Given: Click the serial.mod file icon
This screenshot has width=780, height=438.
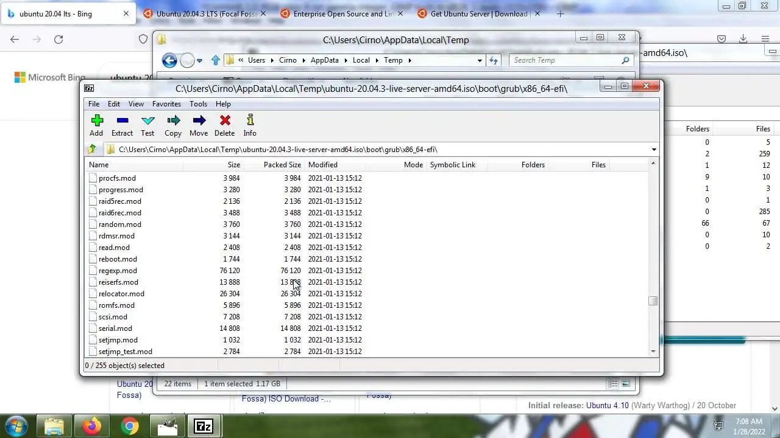Looking at the screenshot, I should tap(93, 328).
